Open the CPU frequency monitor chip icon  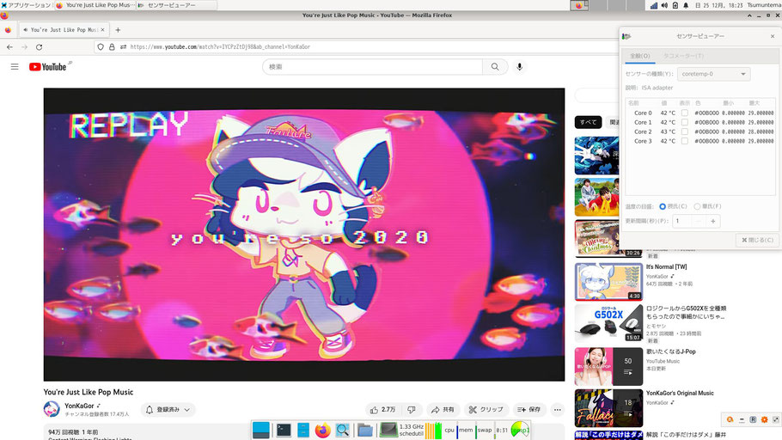click(x=388, y=430)
